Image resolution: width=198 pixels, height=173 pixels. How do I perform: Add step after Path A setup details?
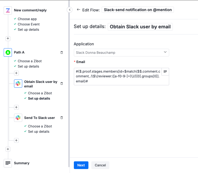pos(16,73)
